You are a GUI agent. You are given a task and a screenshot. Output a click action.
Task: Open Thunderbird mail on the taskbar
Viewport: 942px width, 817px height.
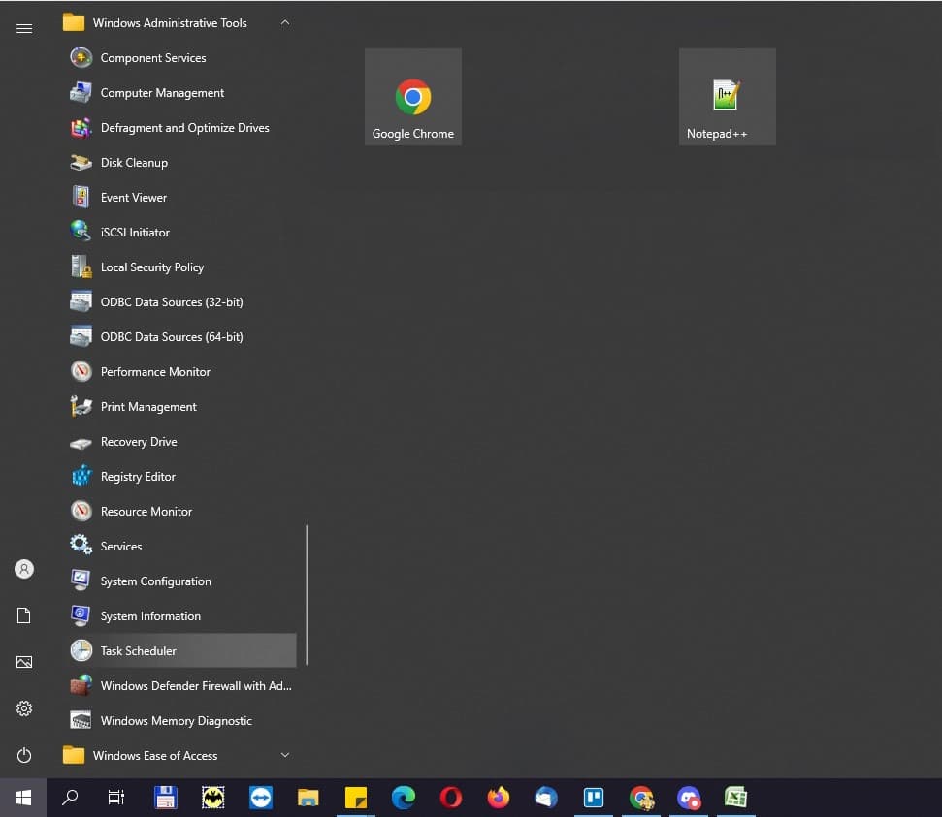point(545,798)
